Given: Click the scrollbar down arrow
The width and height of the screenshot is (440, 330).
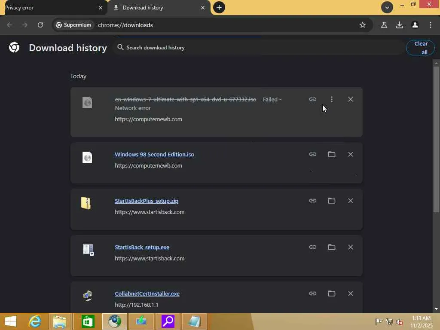Looking at the screenshot, I should 436,309.
